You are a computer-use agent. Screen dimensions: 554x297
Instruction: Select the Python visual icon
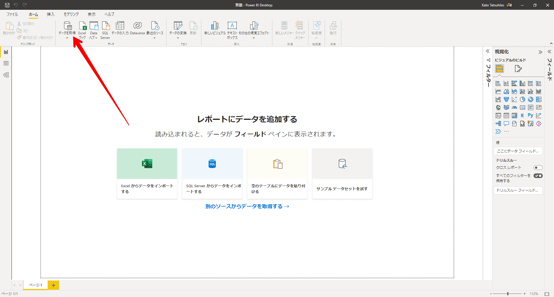pyautogui.click(x=530, y=116)
